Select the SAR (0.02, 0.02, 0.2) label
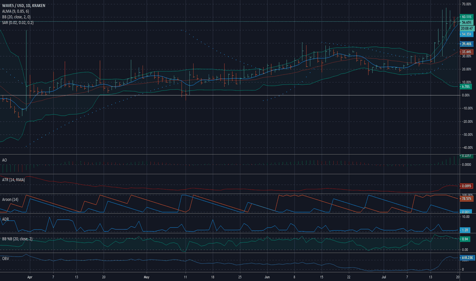The image size is (476, 281). [x=17, y=23]
